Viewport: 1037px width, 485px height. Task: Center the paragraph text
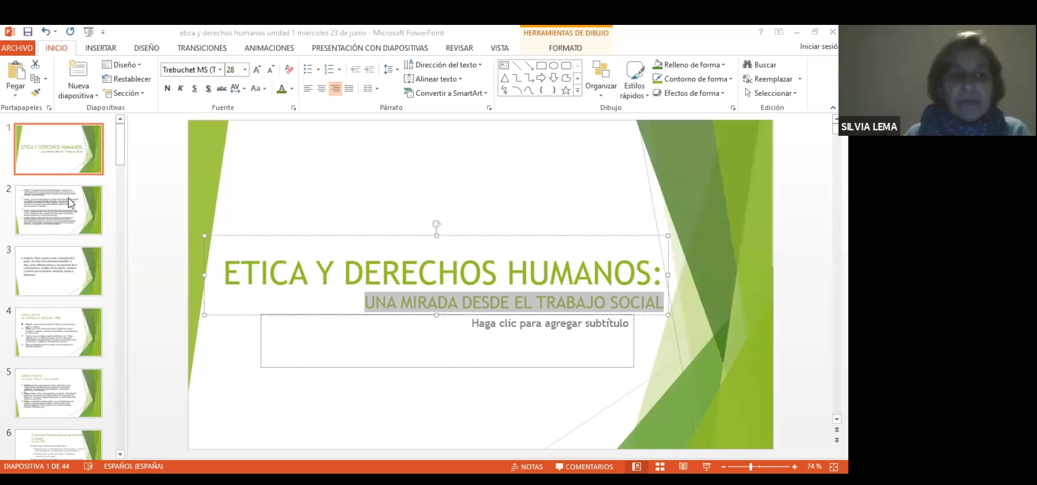tap(321, 88)
